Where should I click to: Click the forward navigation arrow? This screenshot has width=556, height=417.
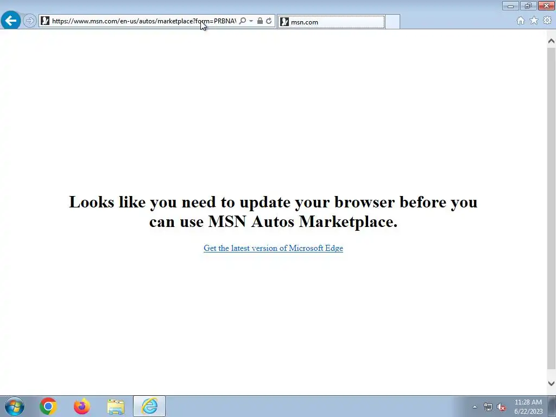(30, 21)
